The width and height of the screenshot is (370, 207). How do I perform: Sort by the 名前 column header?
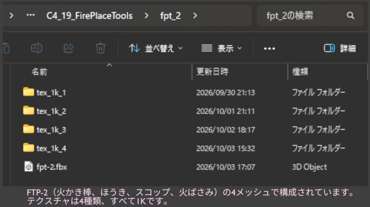coord(39,72)
